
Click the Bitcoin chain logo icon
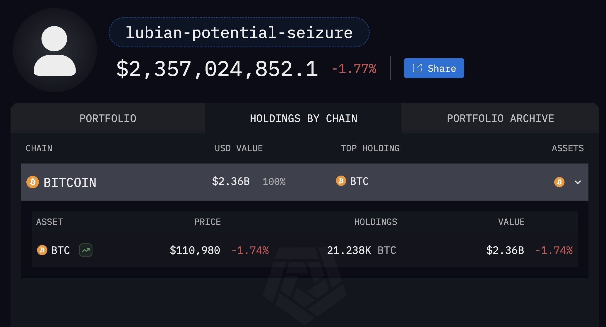point(32,182)
